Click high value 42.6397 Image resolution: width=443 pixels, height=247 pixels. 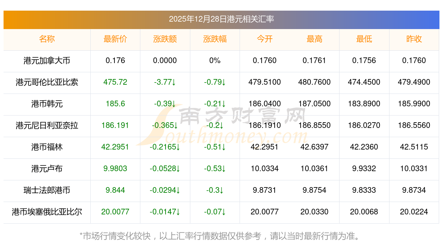tap(314, 147)
